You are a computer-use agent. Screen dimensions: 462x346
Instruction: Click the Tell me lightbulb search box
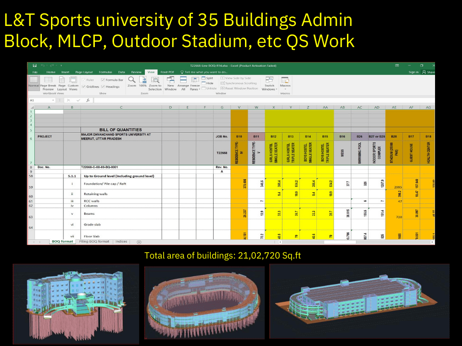[204, 72]
